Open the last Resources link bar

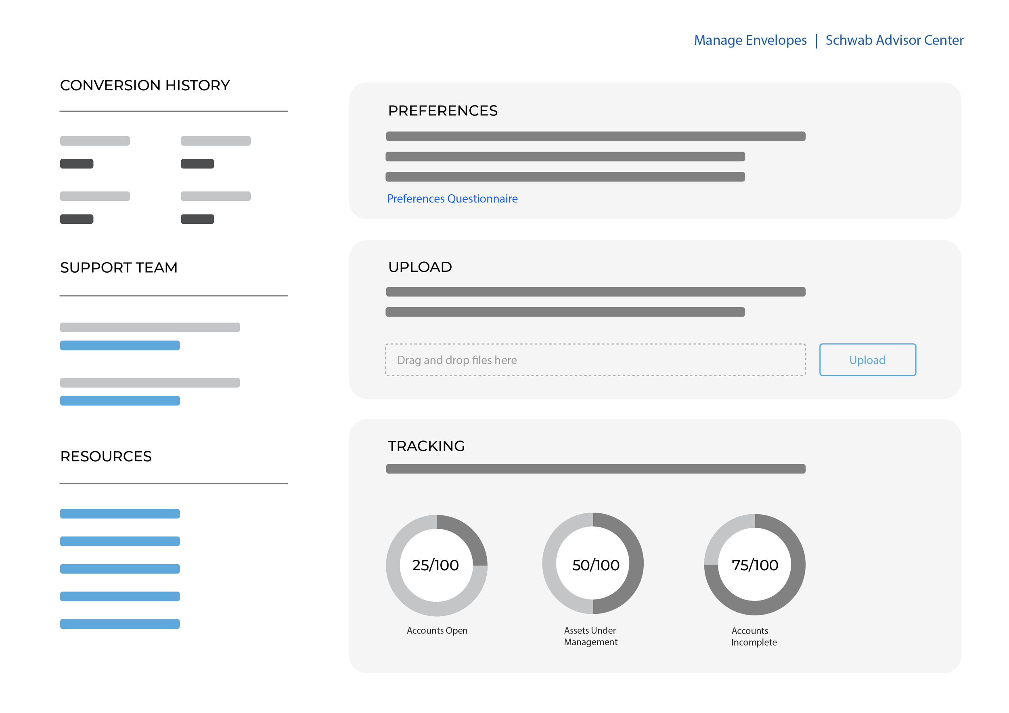point(119,623)
